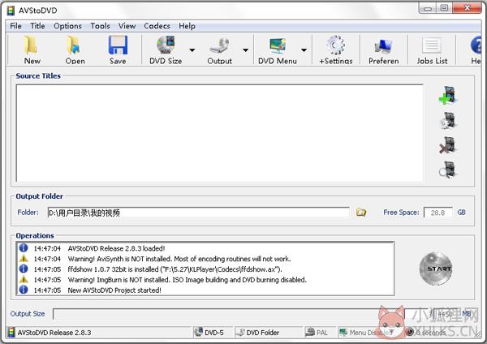Viewport: 487px width, 344px height.
Task: Preview title with film magnifier icon
Action: point(447,170)
